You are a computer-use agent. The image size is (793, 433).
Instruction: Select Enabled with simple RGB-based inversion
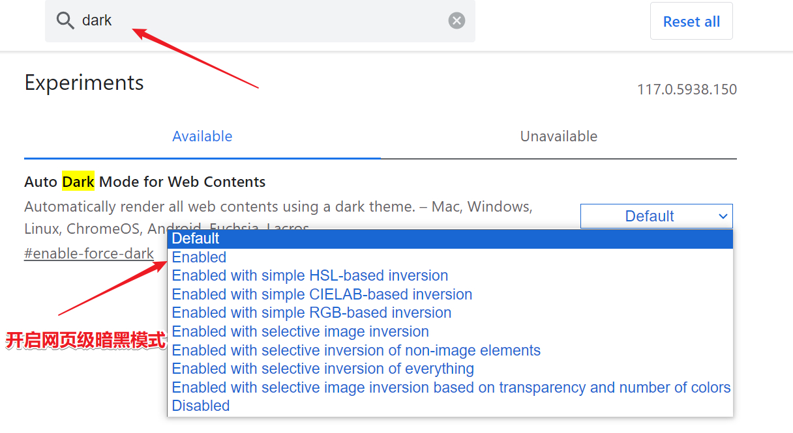(x=450, y=313)
